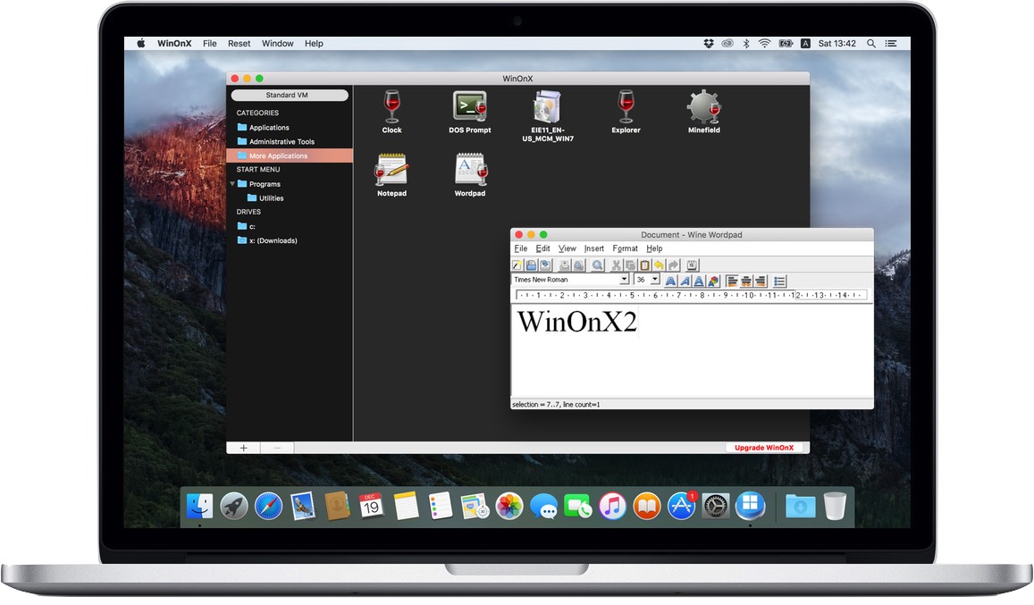Viewport: 1034px width, 605px height.
Task: Collapse the Programs folder triangle
Action: tap(232, 184)
